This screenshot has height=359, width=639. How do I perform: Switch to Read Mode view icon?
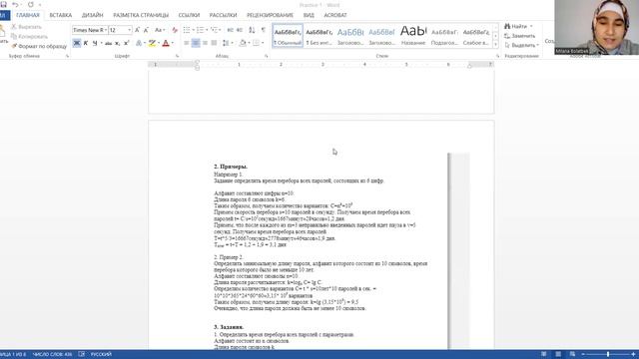543,355
